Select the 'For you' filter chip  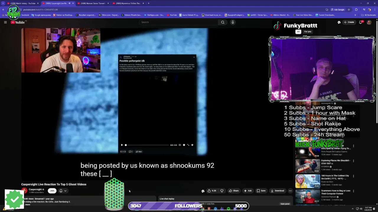pos(308,32)
